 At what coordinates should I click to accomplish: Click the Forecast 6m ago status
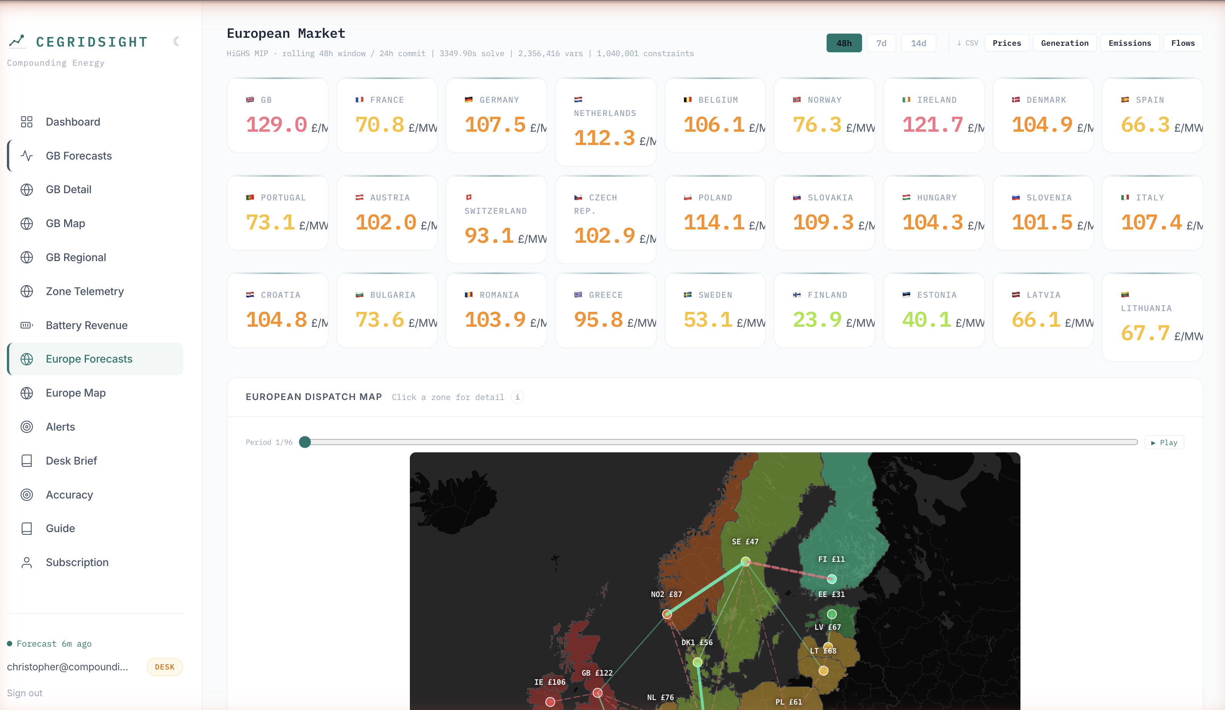(x=49, y=644)
